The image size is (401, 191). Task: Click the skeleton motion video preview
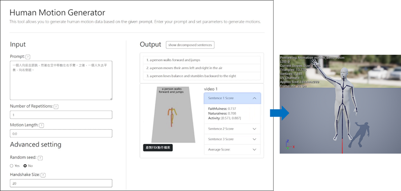(173, 115)
